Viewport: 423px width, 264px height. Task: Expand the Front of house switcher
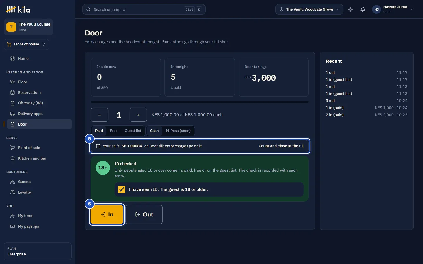26,44
